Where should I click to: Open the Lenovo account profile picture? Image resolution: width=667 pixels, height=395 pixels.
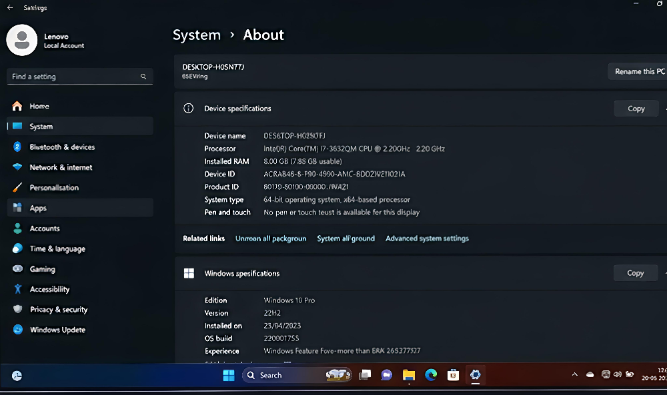(22, 40)
